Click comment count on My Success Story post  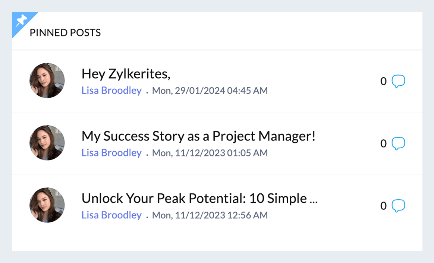383,144
